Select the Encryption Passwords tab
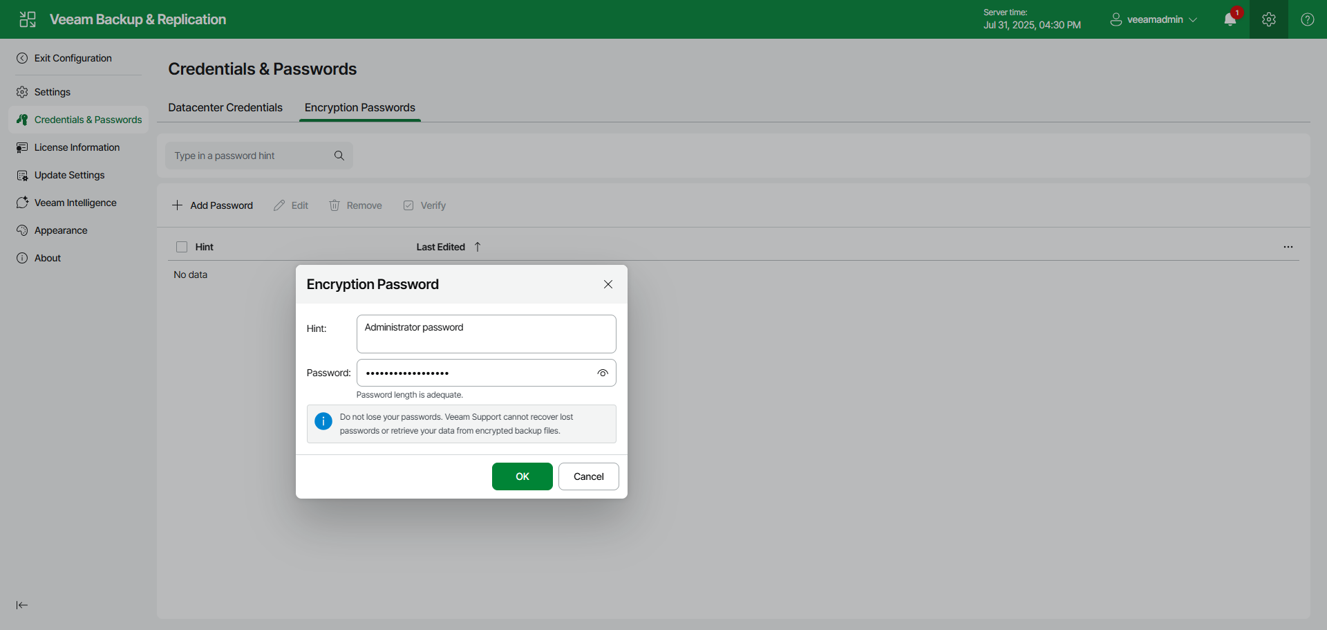Image resolution: width=1327 pixels, height=630 pixels. pos(359,108)
